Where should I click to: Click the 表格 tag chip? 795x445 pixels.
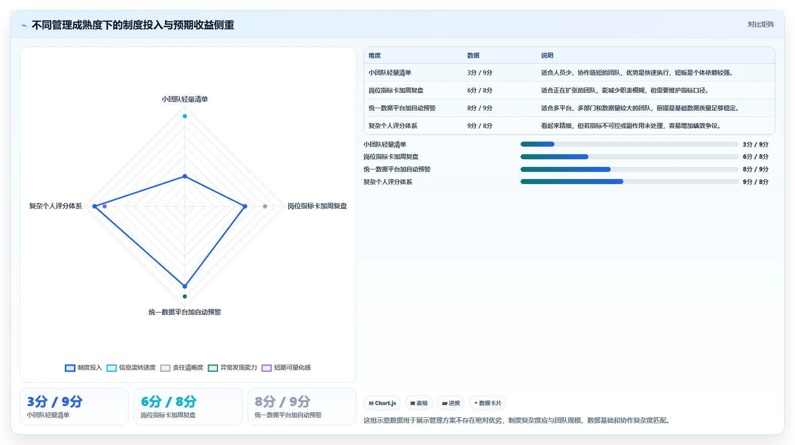click(419, 403)
